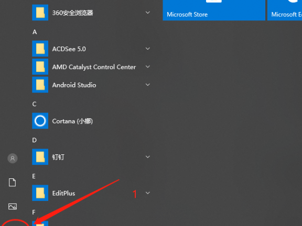Expand the 360安全浏览器 chevron
The height and width of the screenshot is (226, 302).
point(148,13)
